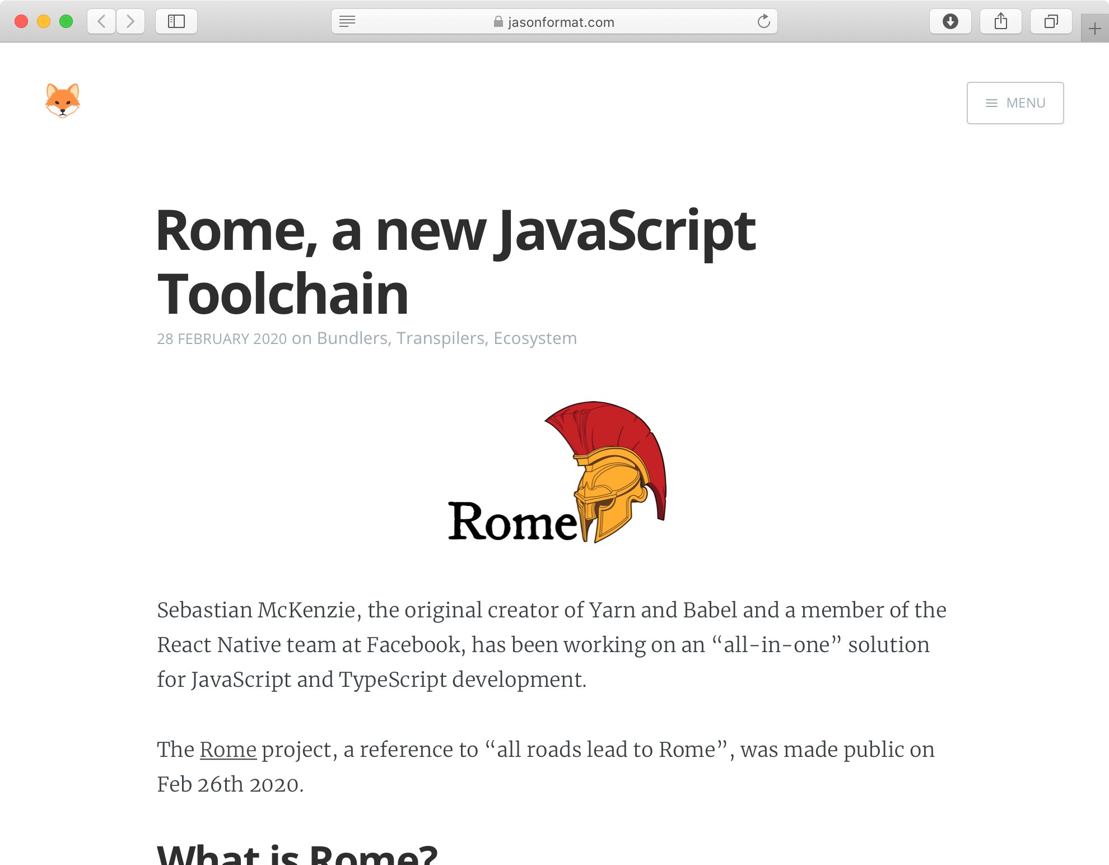The height and width of the screenshot is (865, 1109).
Task: Maximize window with green button
Action: [66, 22]
